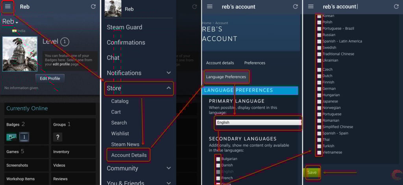Check the Traditional Chinese checkbox

coord(319,54)
